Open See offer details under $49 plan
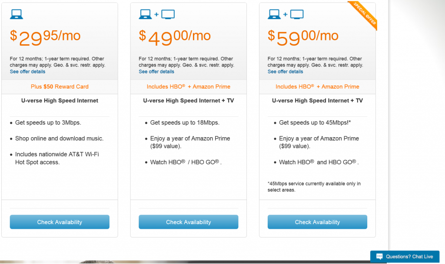445x264 pixels. (156, 72)
